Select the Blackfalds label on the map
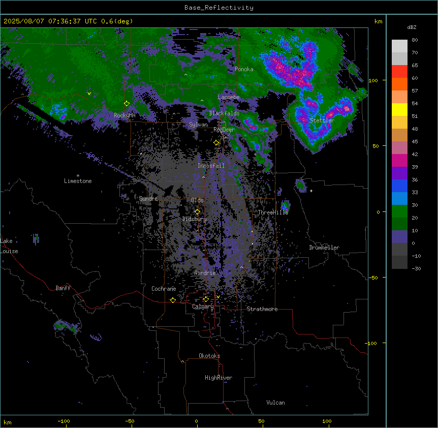Screen dimensions: 438x428 click(224, 113)
